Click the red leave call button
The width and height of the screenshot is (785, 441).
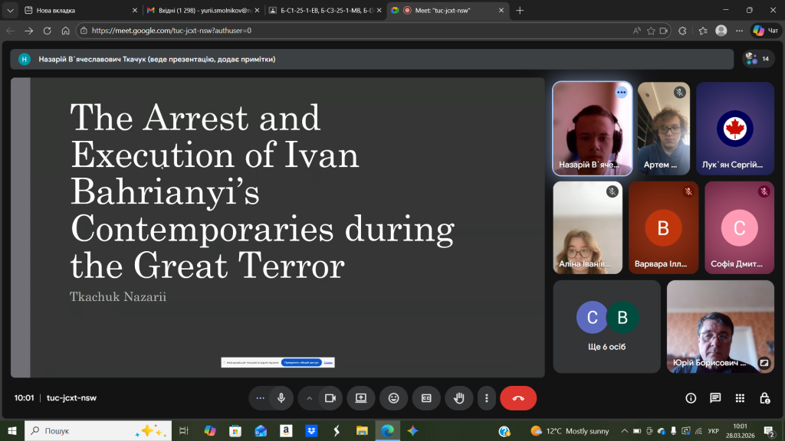(x=518, y=398)
